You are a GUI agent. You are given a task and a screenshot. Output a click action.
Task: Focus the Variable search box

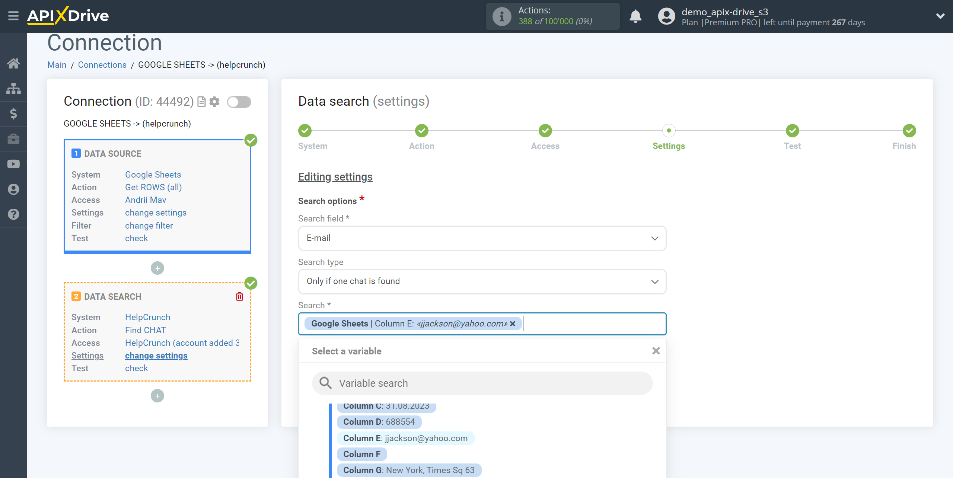point(482,383)
